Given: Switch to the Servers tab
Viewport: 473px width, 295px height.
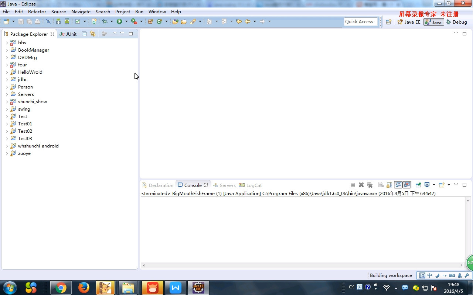Looking at the screenshot, I should tap(224, 185).
